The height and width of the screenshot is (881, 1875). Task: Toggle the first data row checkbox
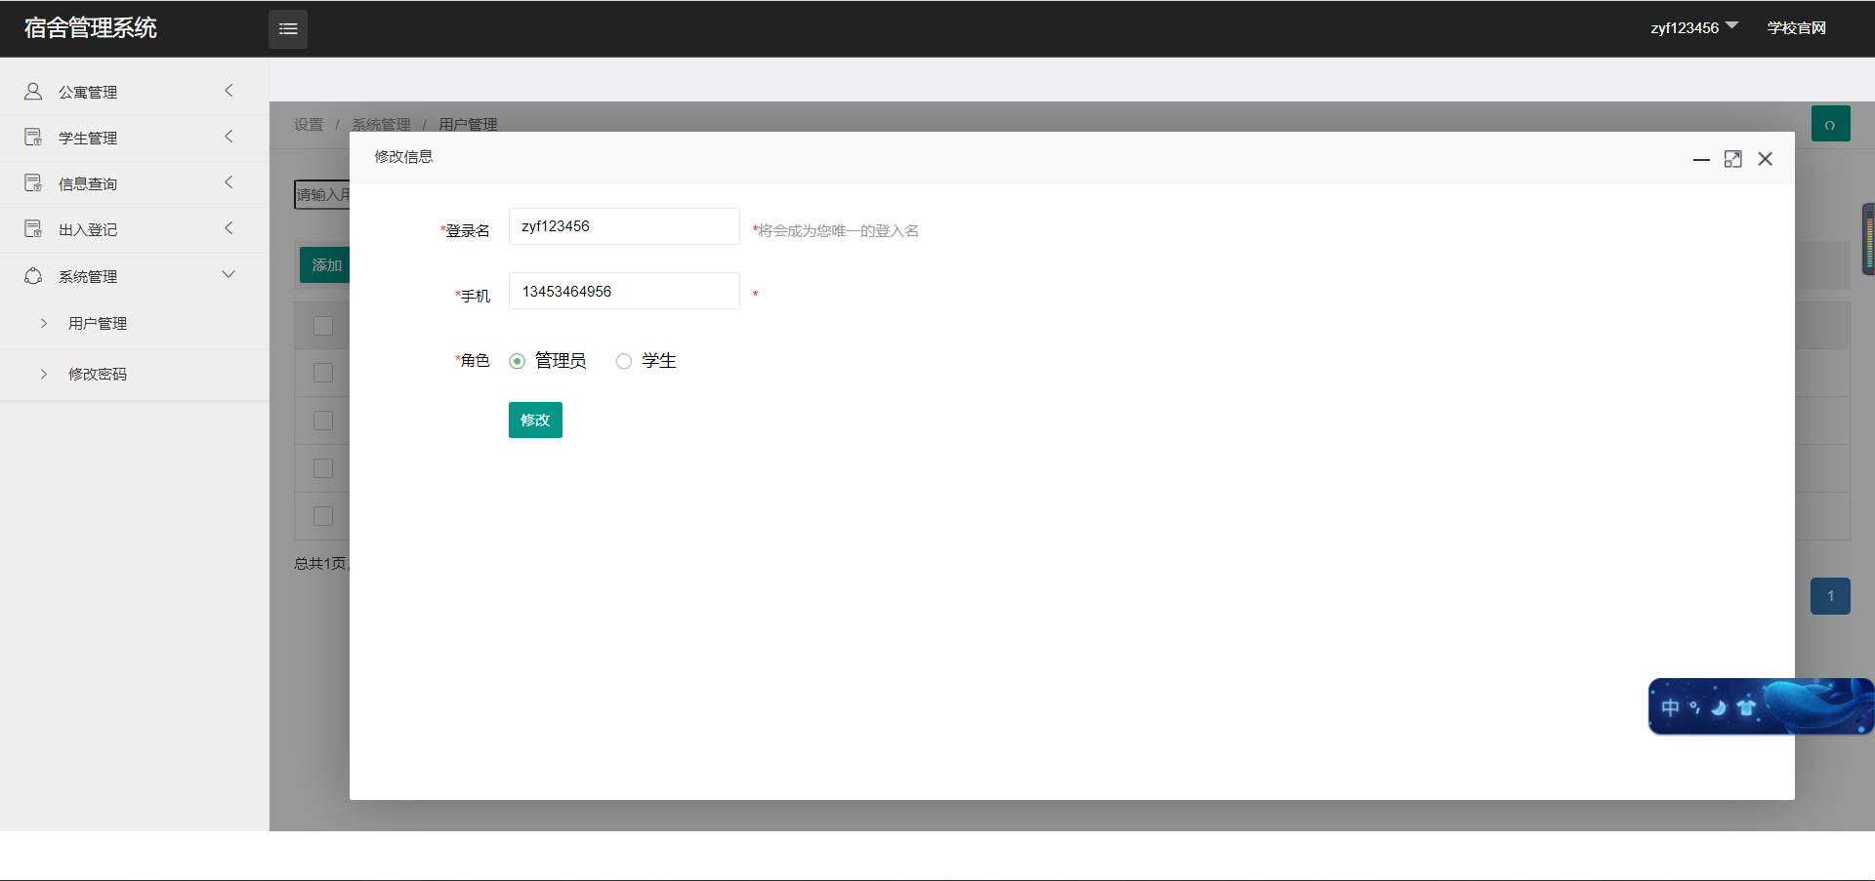323,373
